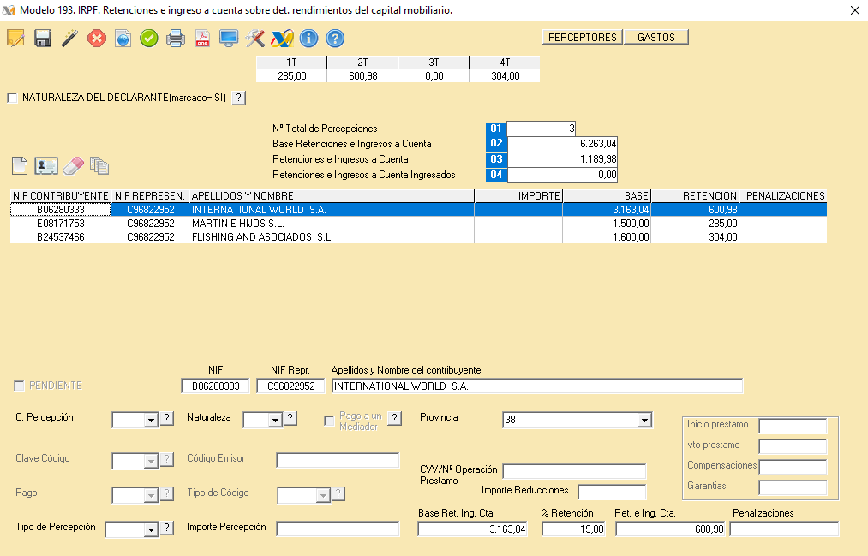Sort by NIF CONTRIBUYENTE column header
The width and height of the screenshot is (868, 556).
click(x=60, y=196)
